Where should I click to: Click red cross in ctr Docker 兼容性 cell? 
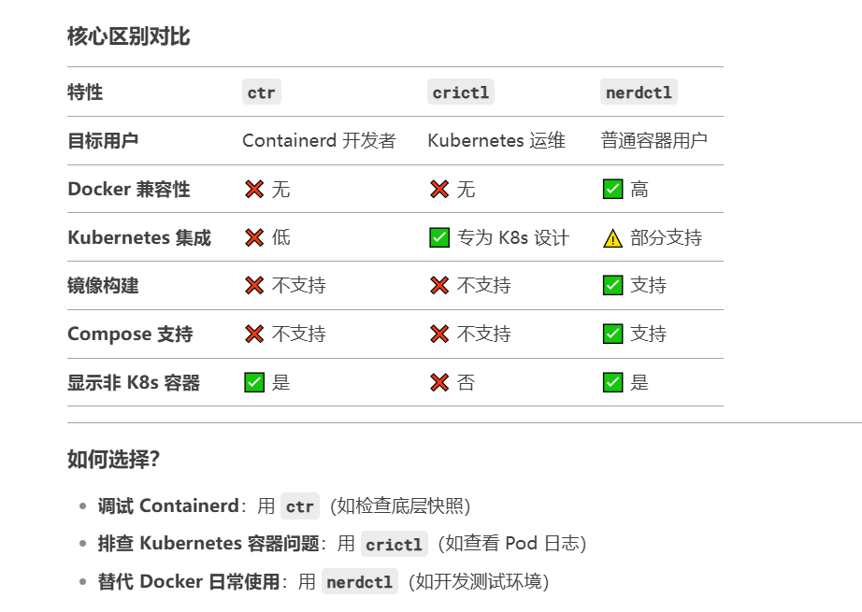point(254,189)
